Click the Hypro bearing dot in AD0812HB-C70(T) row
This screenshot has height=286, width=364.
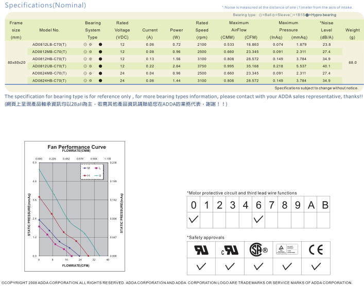100,59
